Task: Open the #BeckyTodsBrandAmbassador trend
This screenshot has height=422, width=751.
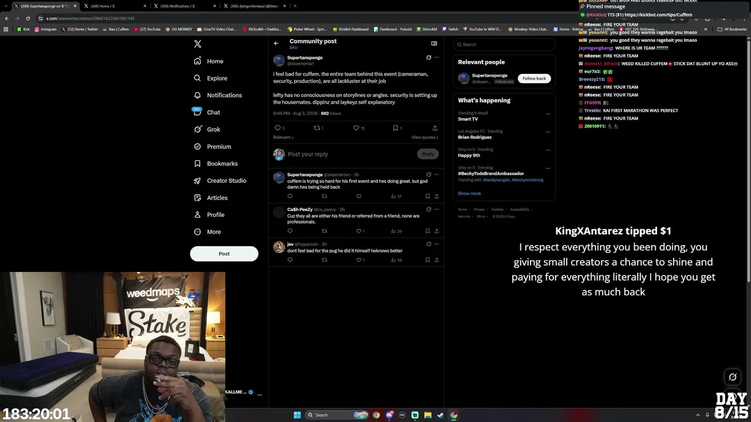Action: 490,173
